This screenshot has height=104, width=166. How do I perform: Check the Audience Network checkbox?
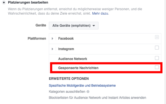pos(157,58)
